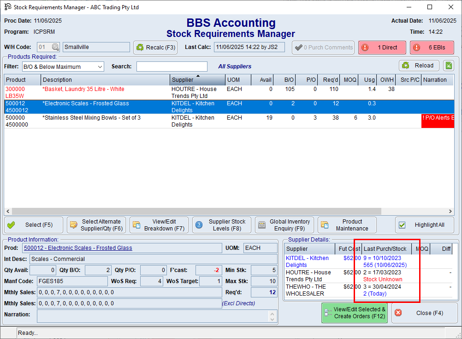Open the 500012 Electronic Scales product link

click(78, 248)
